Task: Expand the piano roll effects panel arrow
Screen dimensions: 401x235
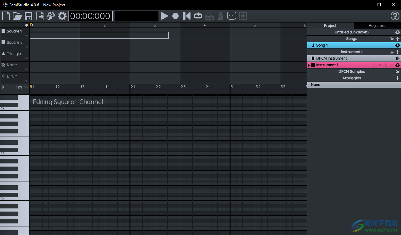Action: 3,87
